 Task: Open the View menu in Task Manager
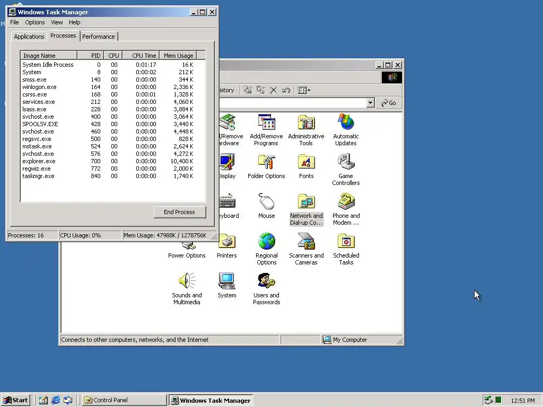pyautogui.click(x=57, y=22)
